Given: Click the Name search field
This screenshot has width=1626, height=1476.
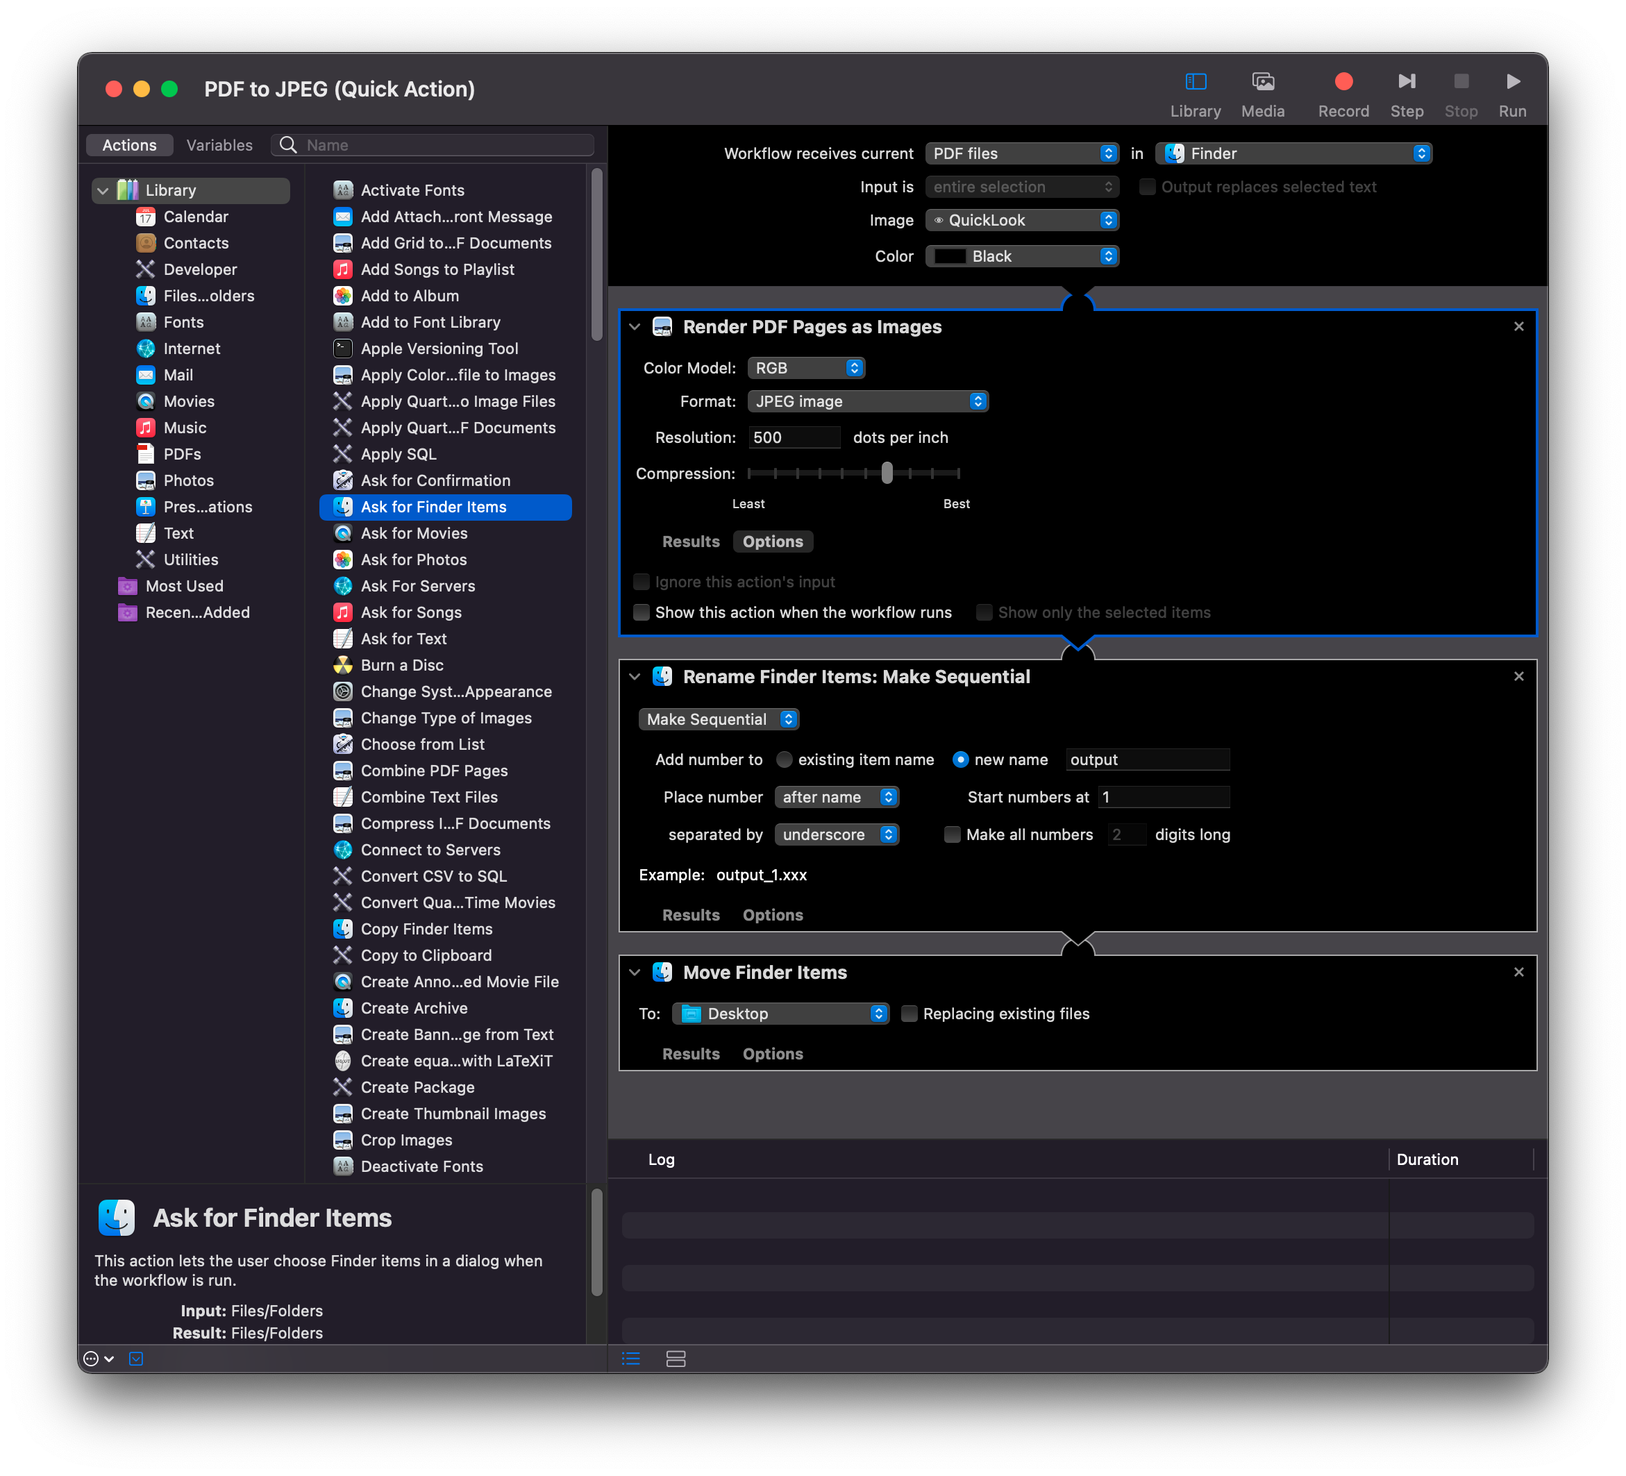Looking at the screenshot, I should coord(433,145).
